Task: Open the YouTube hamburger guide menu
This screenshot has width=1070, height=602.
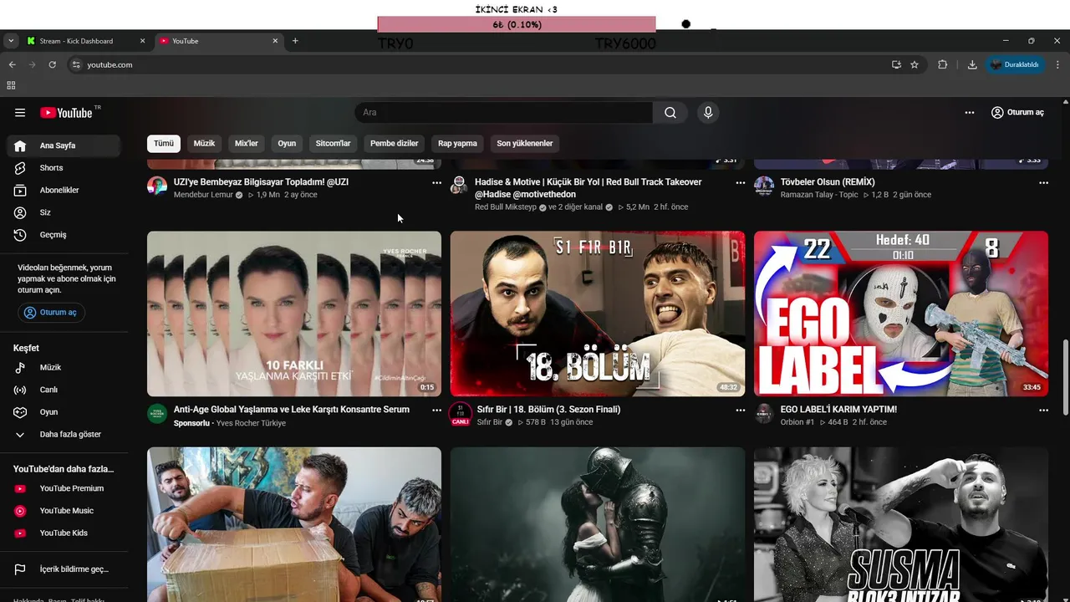Action: (20, 113)
